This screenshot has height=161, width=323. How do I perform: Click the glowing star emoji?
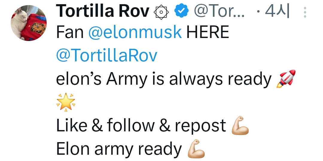click(65, 102)
